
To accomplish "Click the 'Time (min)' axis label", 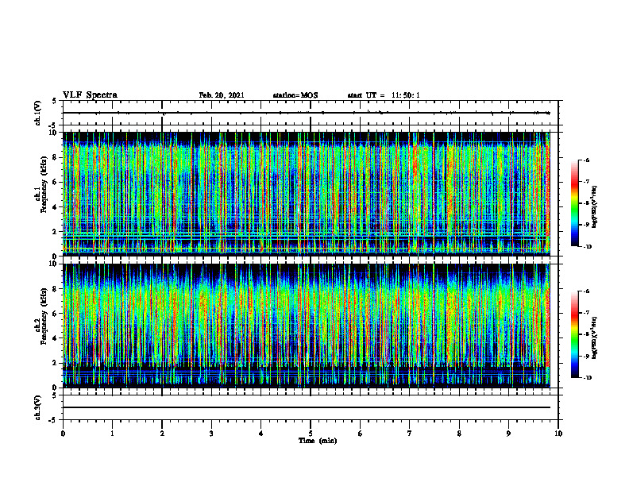I will tap(318, 441).
